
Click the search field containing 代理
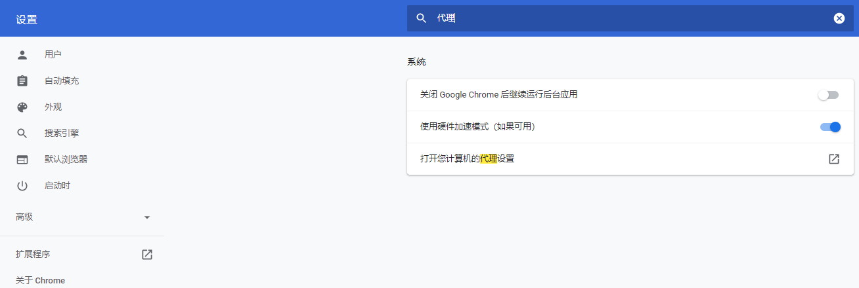pos(630,18)
